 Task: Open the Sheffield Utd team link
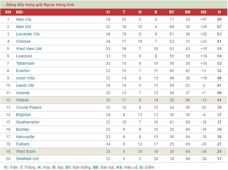[x=27, y=159]
